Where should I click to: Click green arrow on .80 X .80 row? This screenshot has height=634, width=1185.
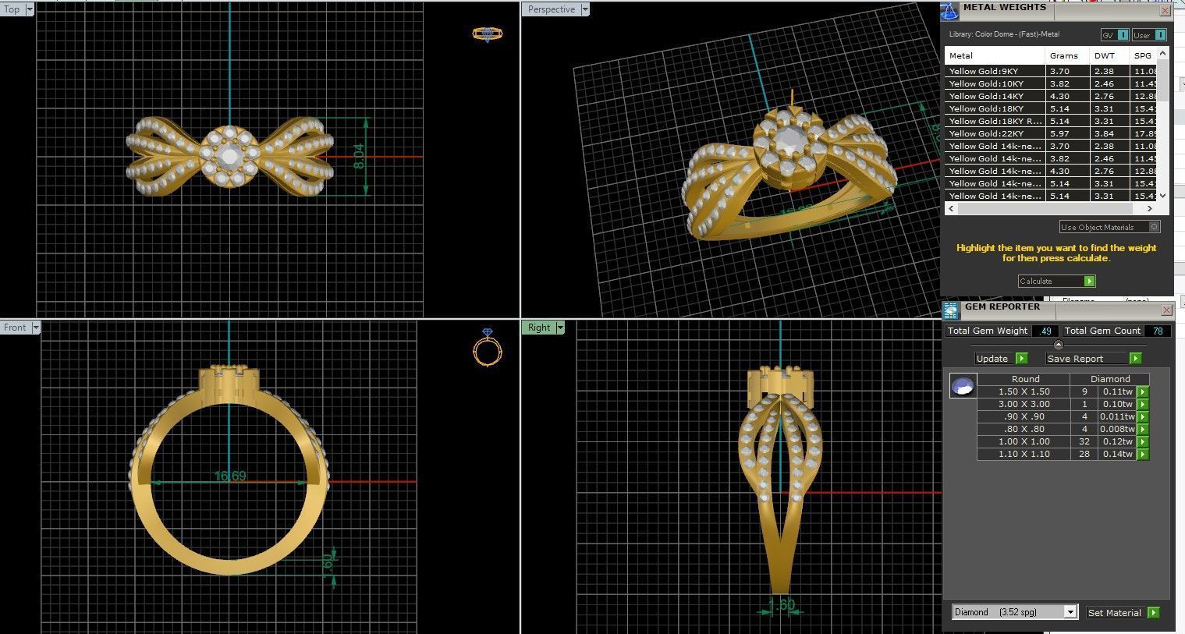click(x=1143, y=430)
